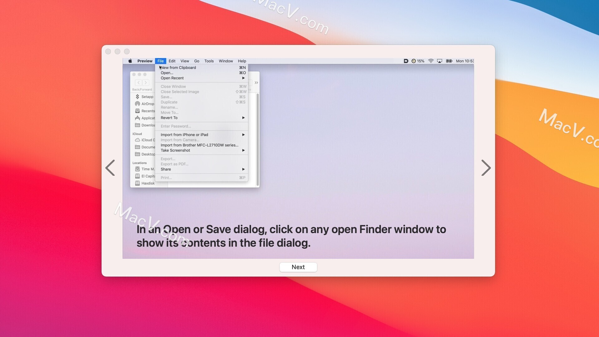Select Open... in File menu
The width and height of the screenshot is (599, 337).
(202, 73)
